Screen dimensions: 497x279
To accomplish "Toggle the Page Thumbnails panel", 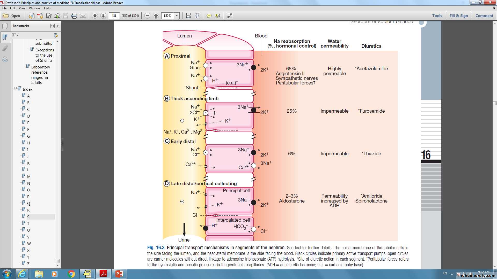I will (x=5, y=26).
